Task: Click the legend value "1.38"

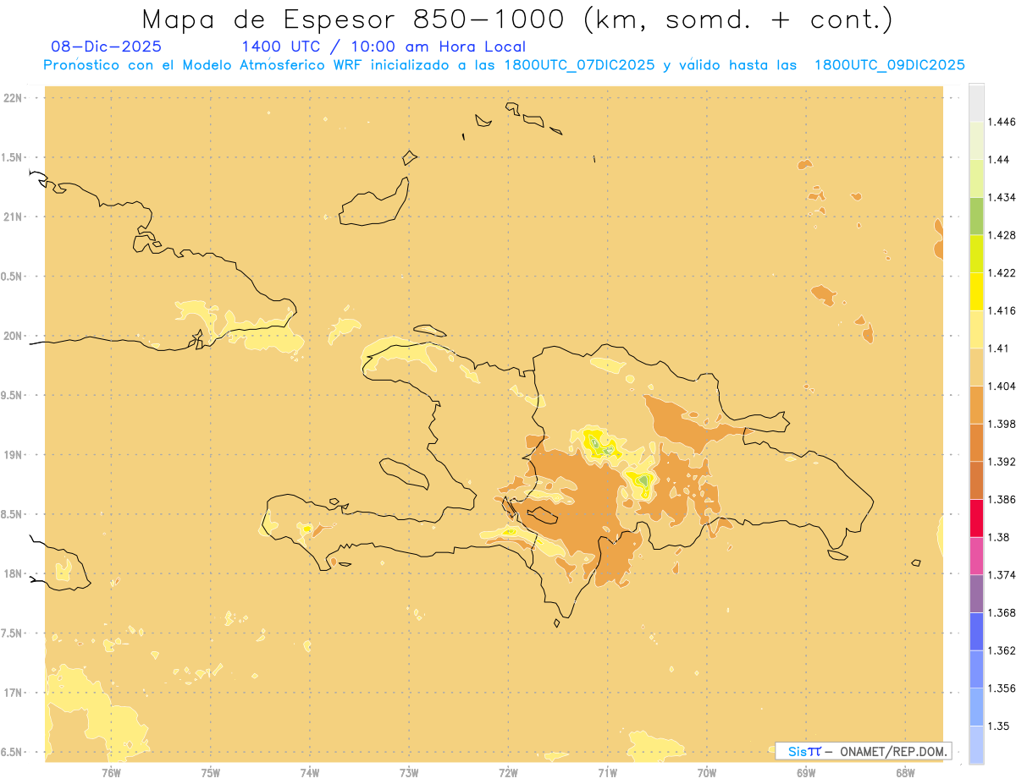Action: pyautogui.click(x=997, y=538)
